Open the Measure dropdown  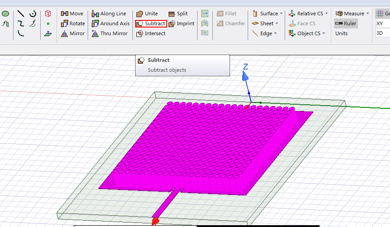point(352,14)
